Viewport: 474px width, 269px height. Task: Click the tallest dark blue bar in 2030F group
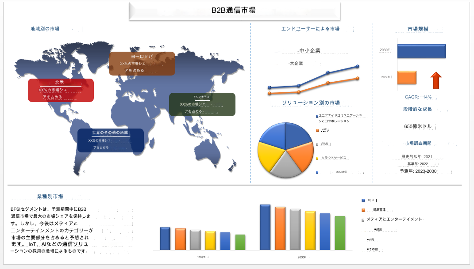265,227
